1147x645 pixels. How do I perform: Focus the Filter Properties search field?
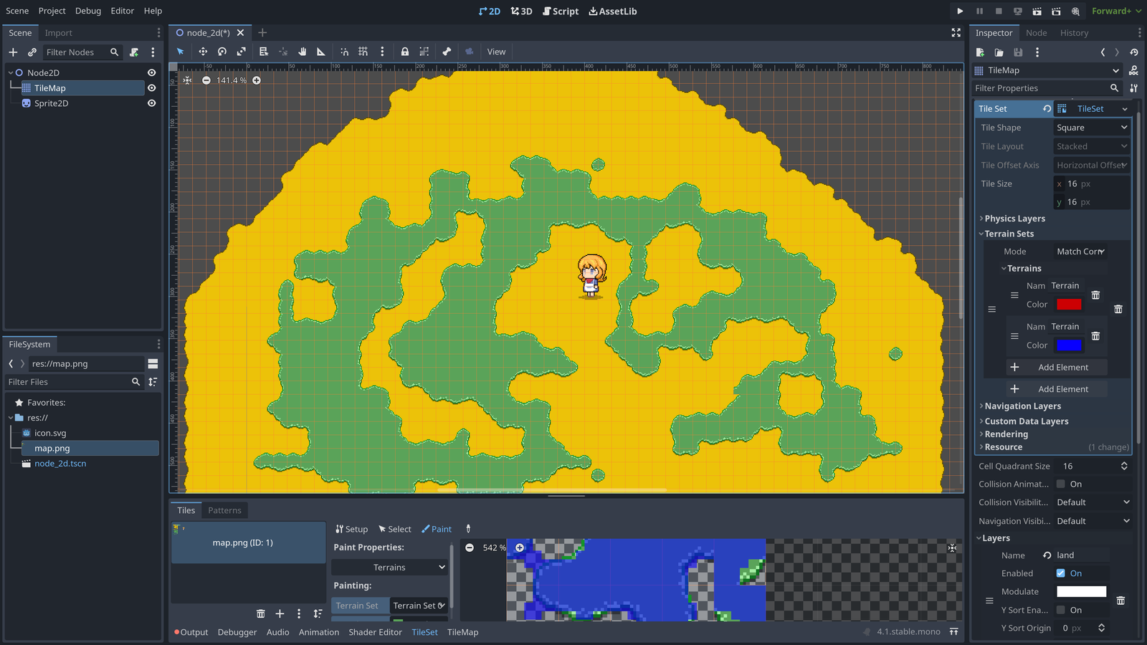click(1047, 88)
